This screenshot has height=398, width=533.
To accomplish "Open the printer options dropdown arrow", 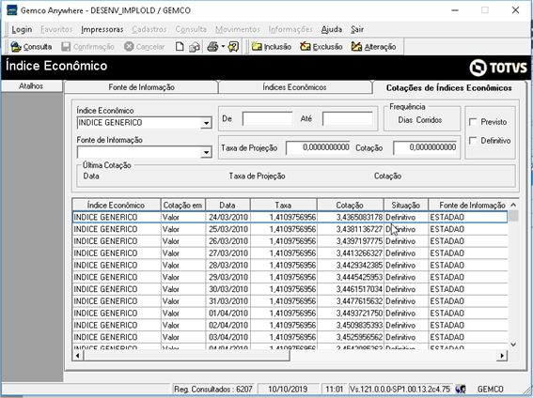I will [x=223, y=47].
